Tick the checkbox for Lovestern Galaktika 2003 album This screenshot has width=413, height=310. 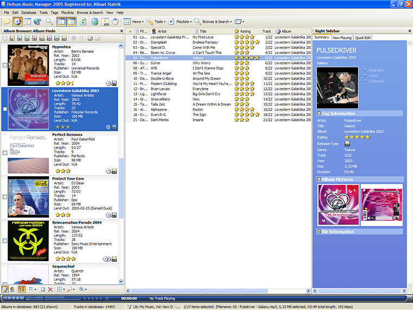click(5, 109)
